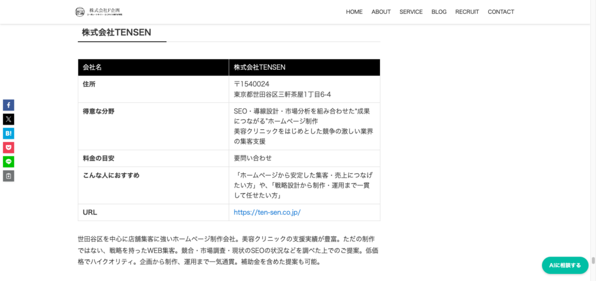Open the RECRUIT page
The image size is (596, 281).
coord(467,12)
